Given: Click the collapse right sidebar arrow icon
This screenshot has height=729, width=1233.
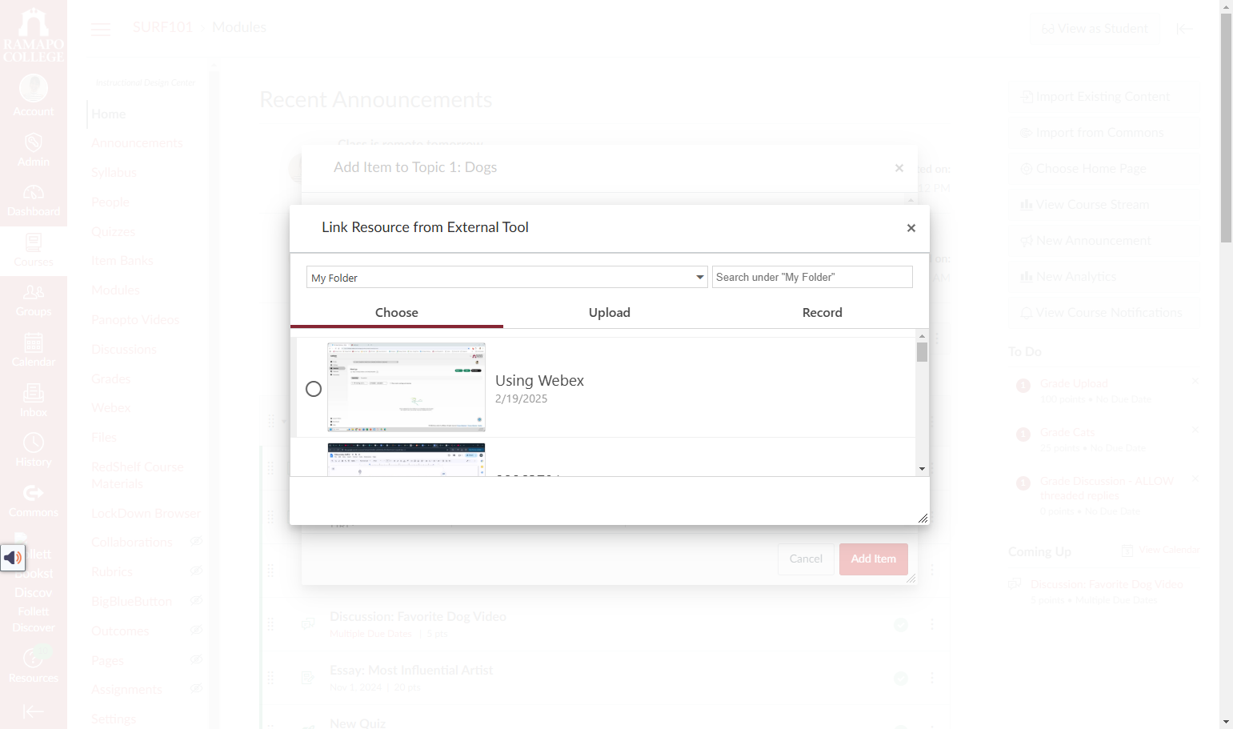Looking at the screenshot, I should click(x=1184, y=29).
